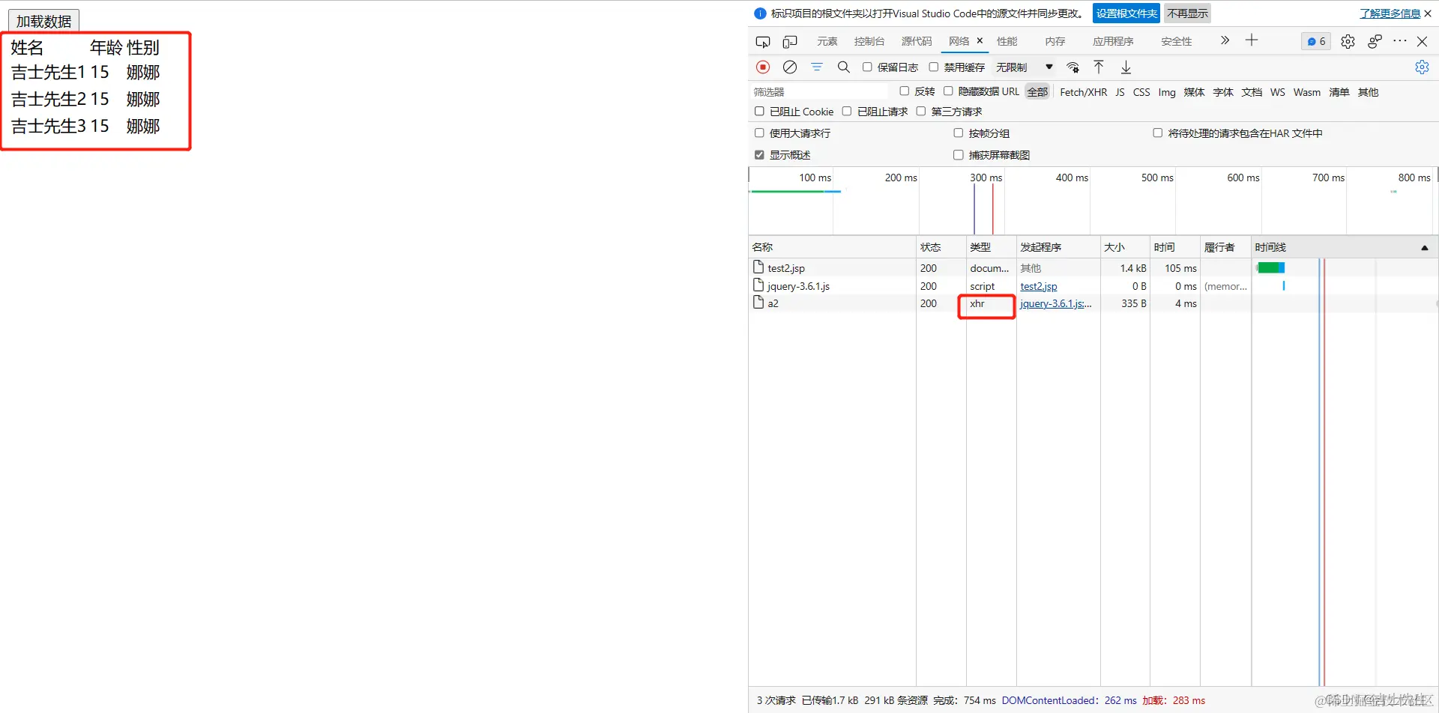Open jquery-3.6.1.js initiator link for a2
Image resolution: width=1439 pixels, height=713 pixels.
click(1056, 303)
